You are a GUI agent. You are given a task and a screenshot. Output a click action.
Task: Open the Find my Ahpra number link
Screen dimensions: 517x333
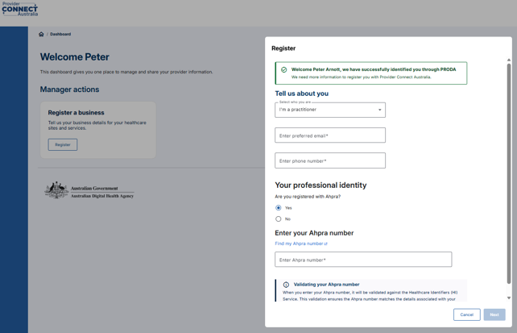[301, 244]
